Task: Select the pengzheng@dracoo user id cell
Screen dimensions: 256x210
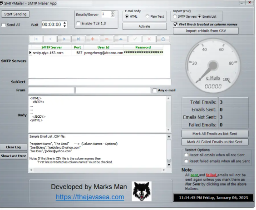Action: tap(103, 53)
